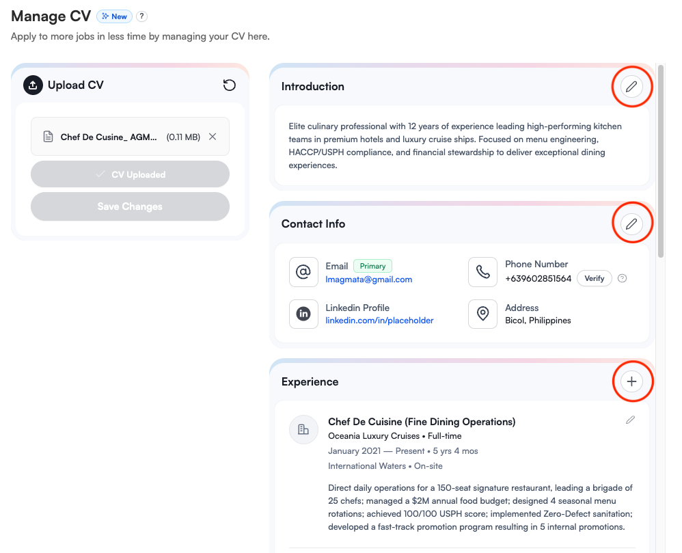Click the New badge beside Manage CV
Screen dimensions: 682x553
pos(114,16)
